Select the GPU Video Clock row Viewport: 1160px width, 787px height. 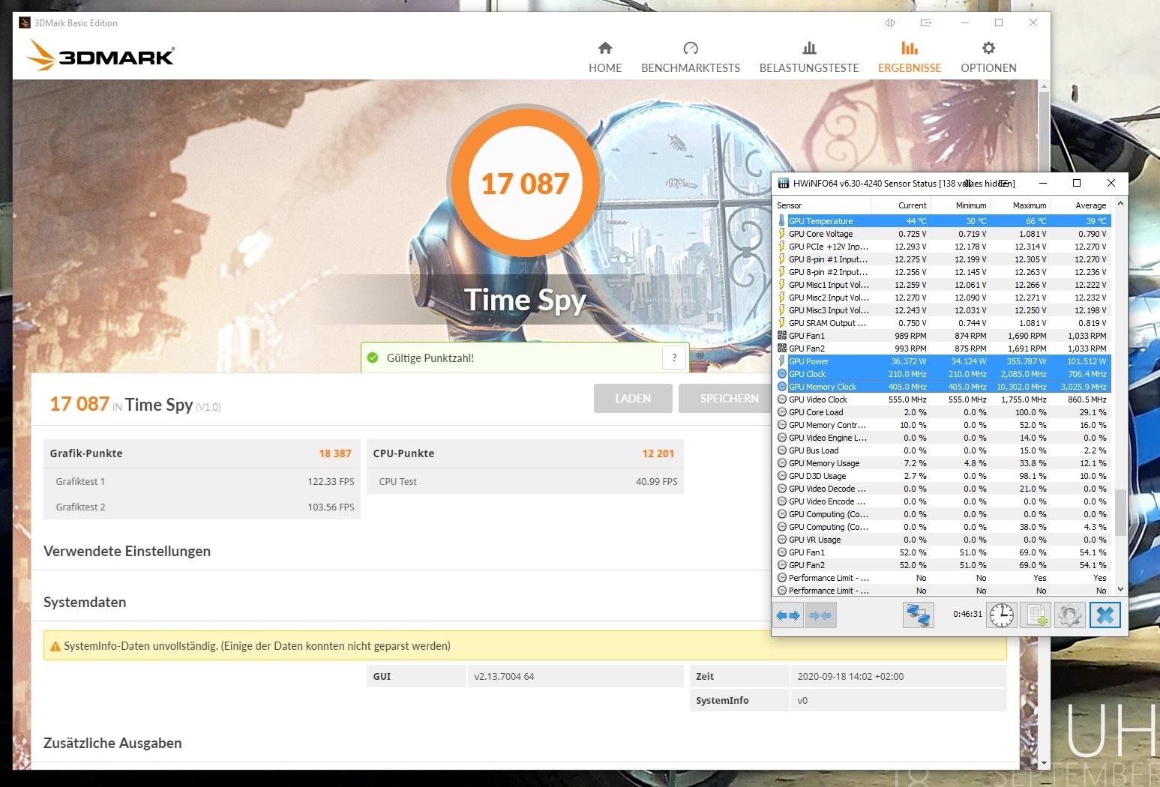pos(943,399)
